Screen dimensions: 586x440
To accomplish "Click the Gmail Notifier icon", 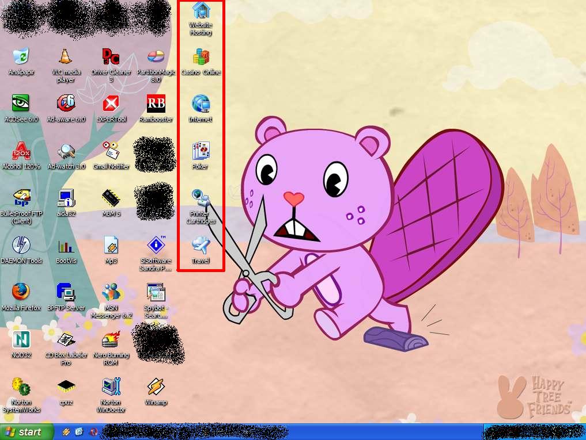I will (111, 151).
